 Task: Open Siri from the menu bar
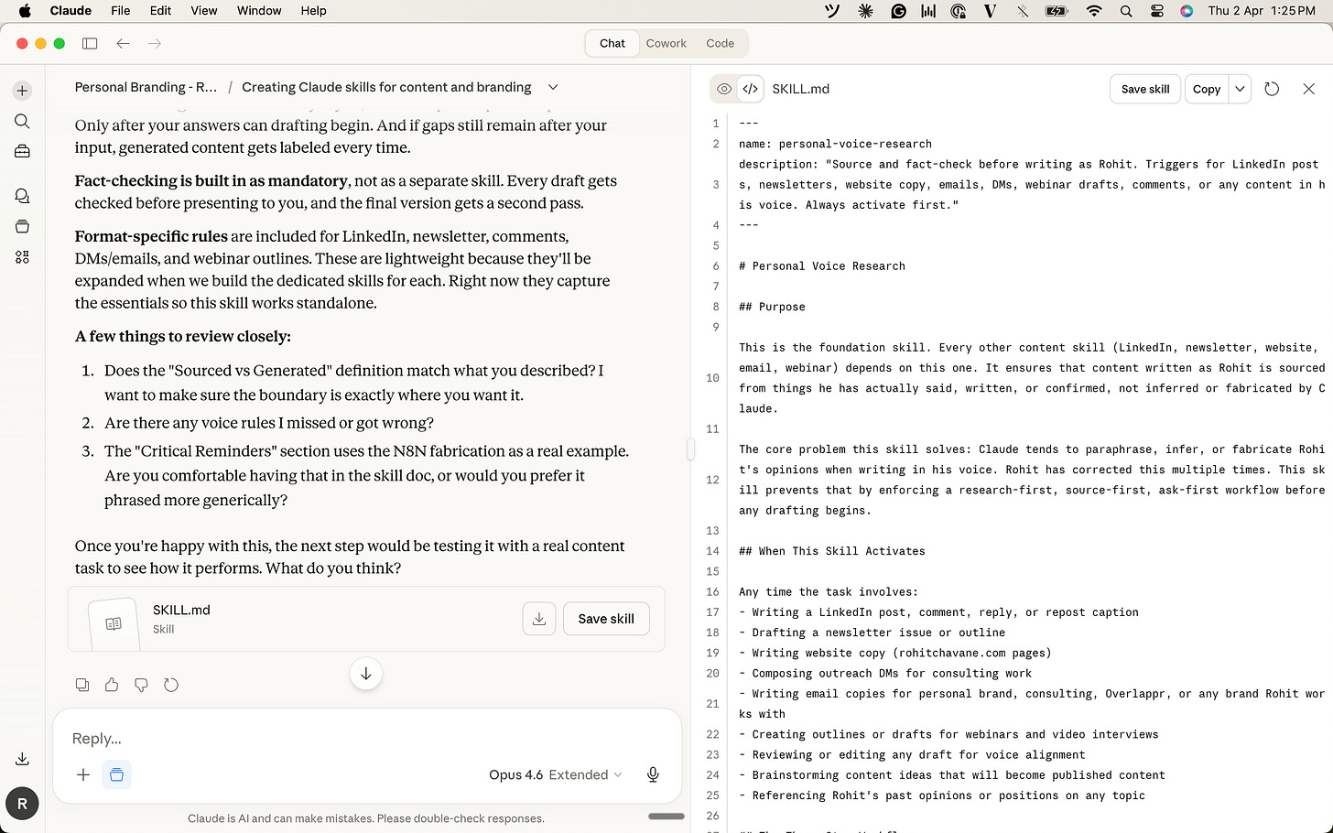click(x=1187, y=11)
